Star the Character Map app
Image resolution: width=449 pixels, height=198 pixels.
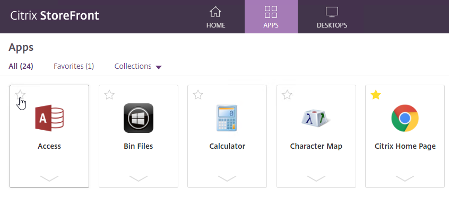pyautogui.click(x=287, y=95)
